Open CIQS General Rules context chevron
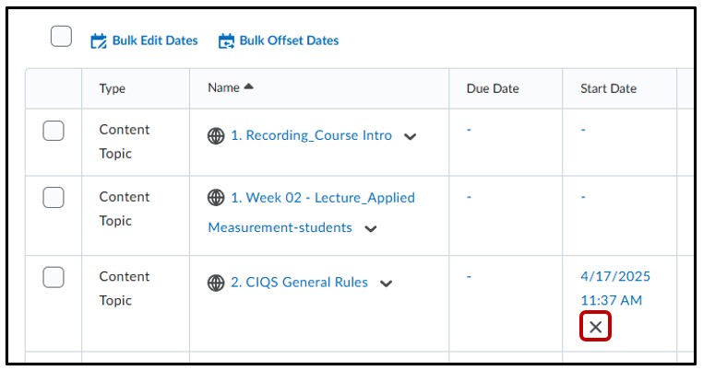The width and height of the screenshot is (703, 370). point(387,283)
